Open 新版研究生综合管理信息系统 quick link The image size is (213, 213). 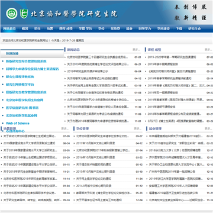[26, 62]
